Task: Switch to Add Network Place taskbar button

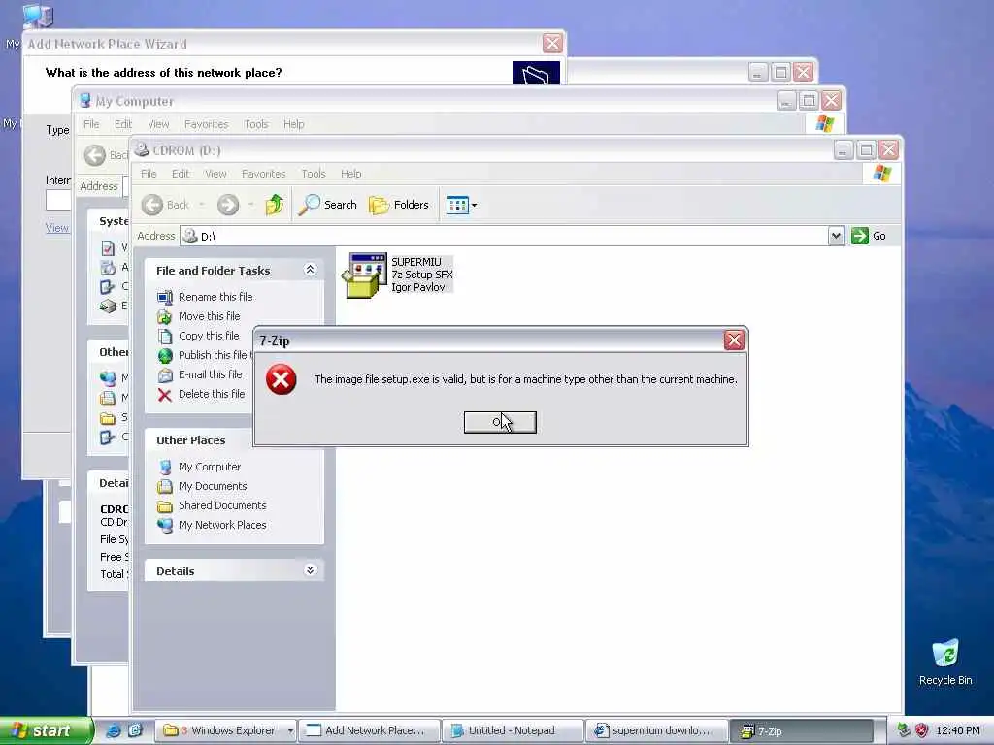Action: tap(370, 730)
